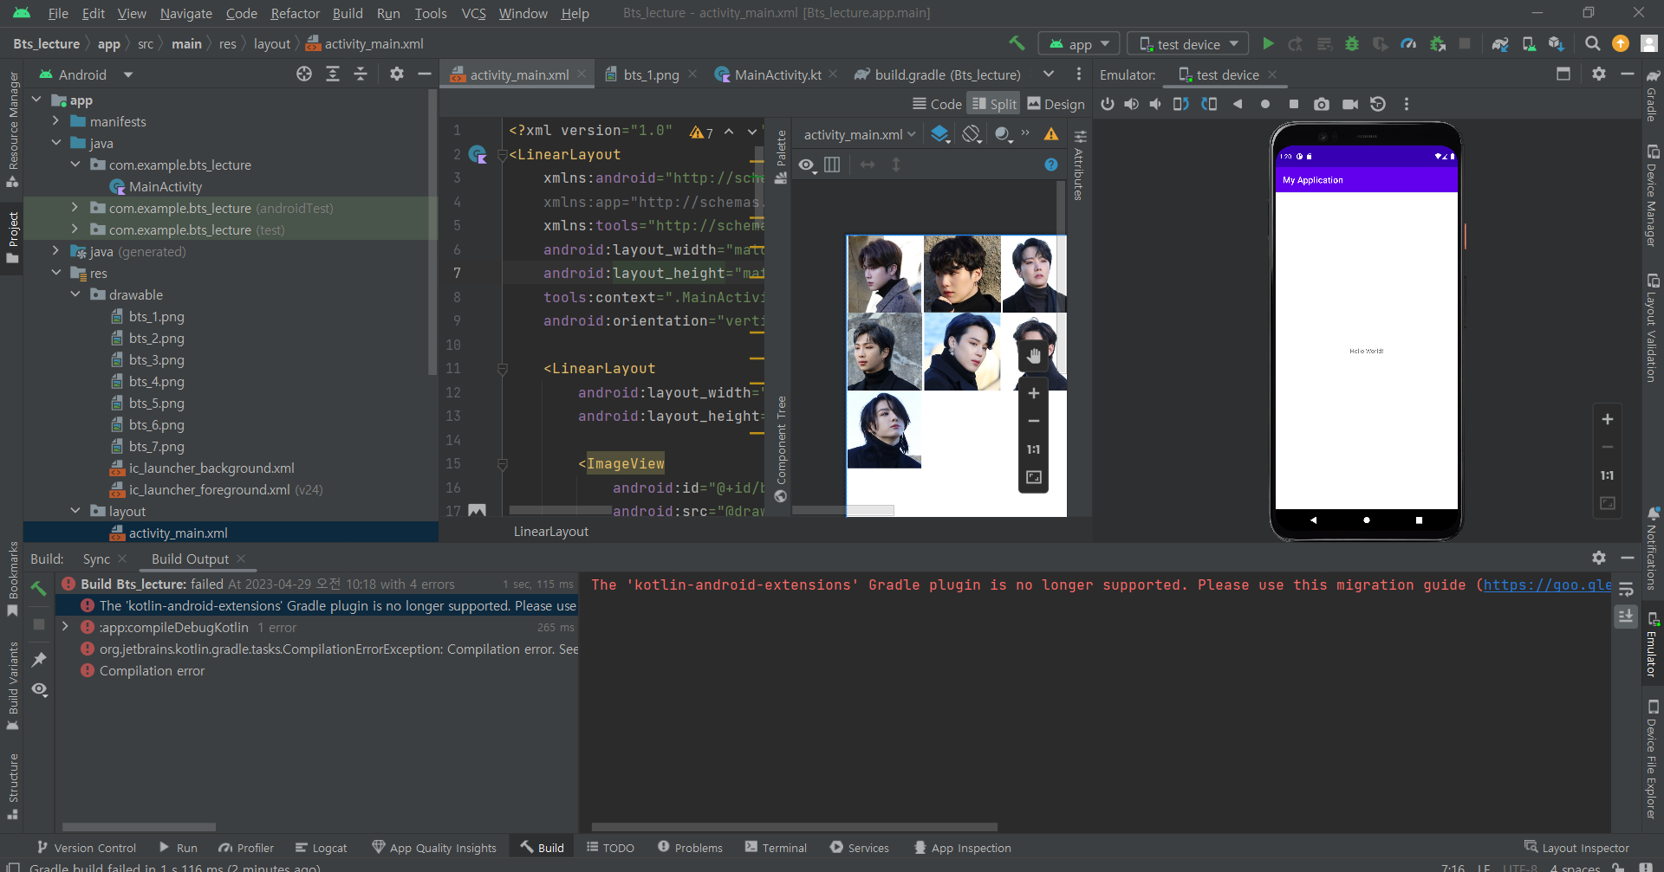
Task: Toggle pin tab icon in Build panel
Action: (x=39, y=660)
